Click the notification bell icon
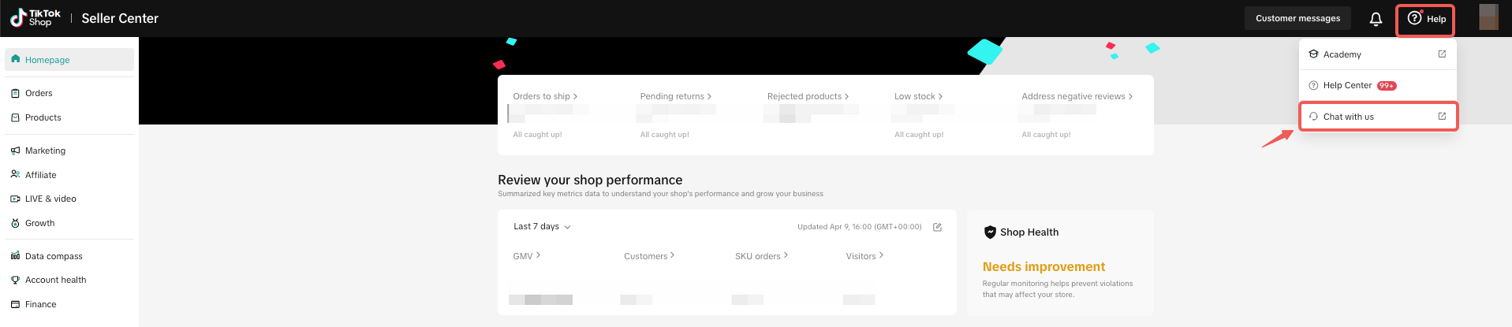Viewport: 1512px width, 327px height. coord(1376,19)
